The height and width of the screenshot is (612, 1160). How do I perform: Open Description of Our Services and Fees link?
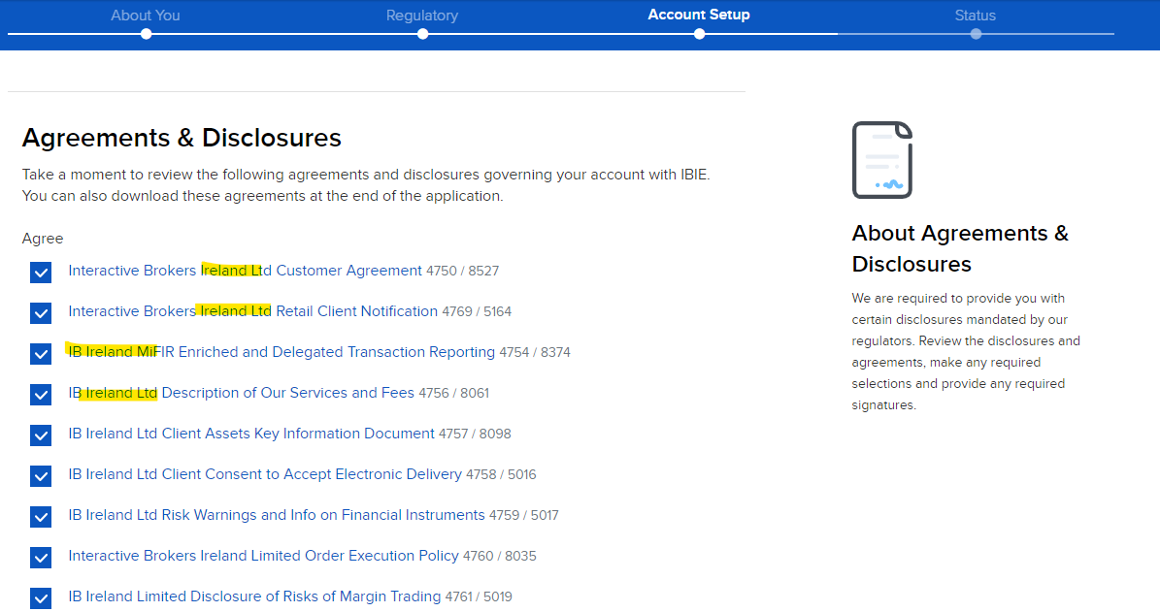pos(241,393)
